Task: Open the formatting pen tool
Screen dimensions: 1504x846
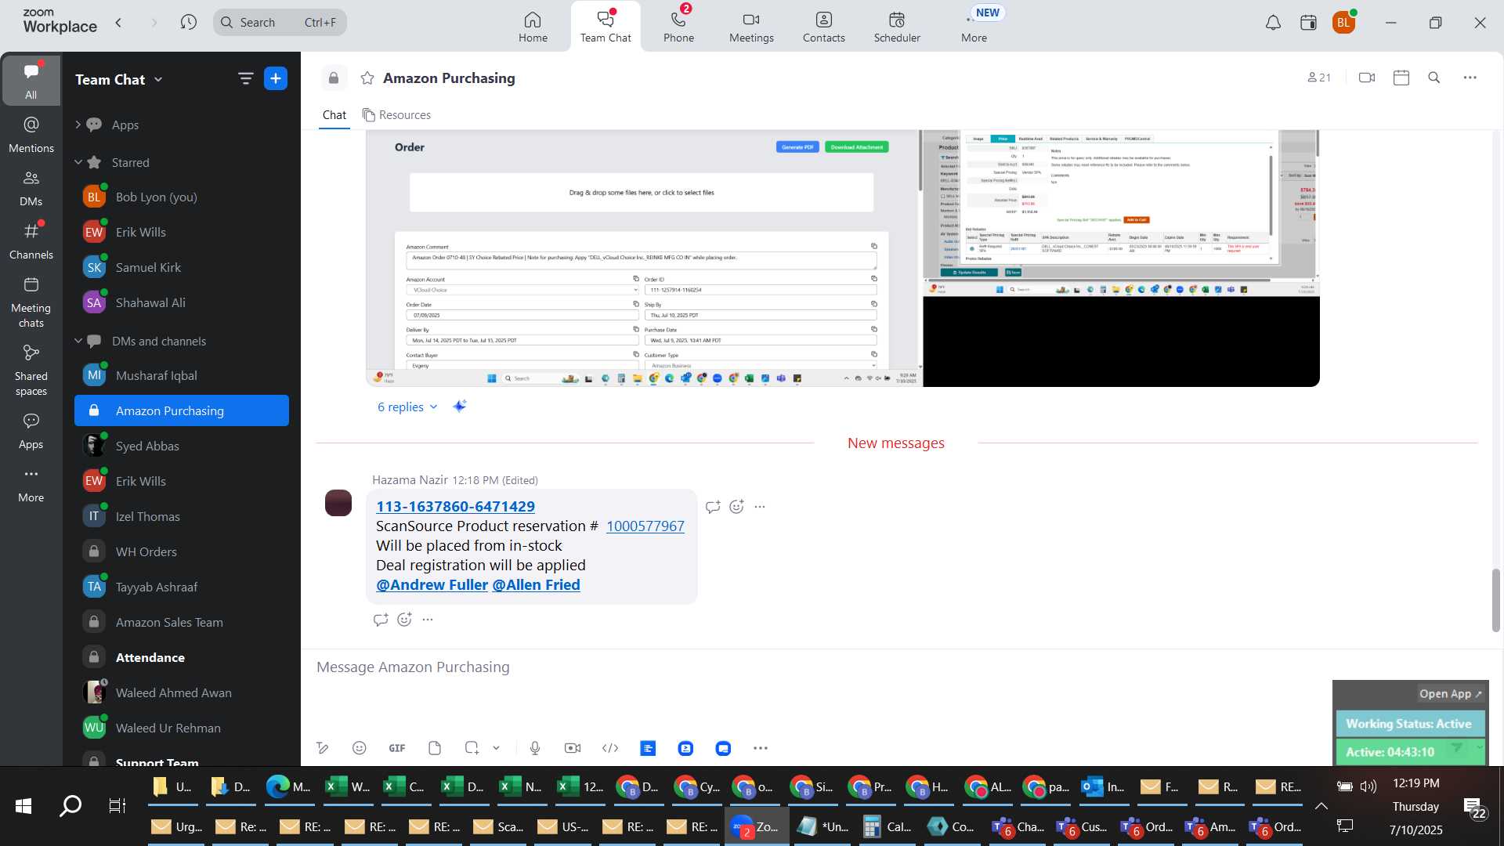Action: point(322,748)
